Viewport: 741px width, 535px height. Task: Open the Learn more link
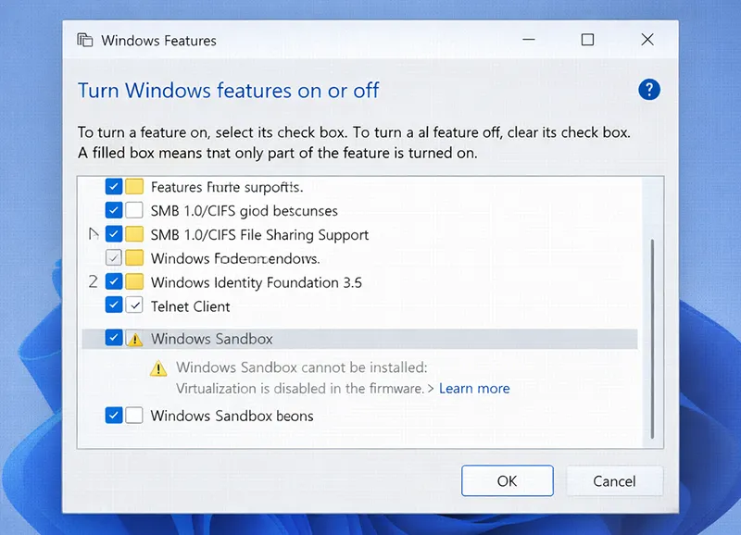(474, 388)
